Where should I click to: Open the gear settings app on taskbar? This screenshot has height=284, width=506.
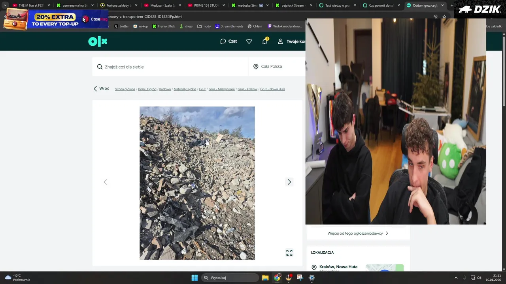(x=312, y=278)
